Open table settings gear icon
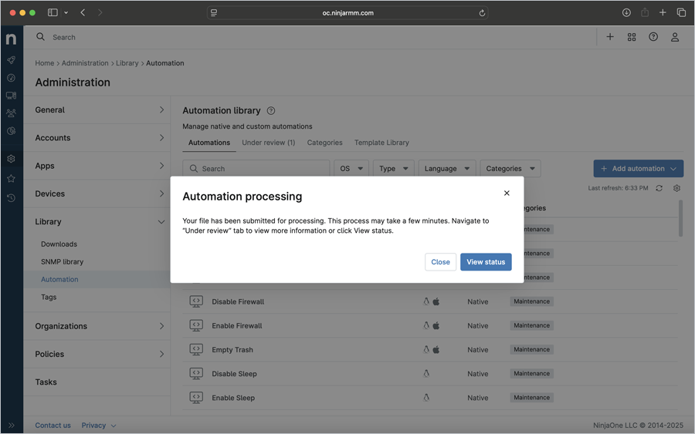The height and width of the screenshot is (434, 695). 677,188
